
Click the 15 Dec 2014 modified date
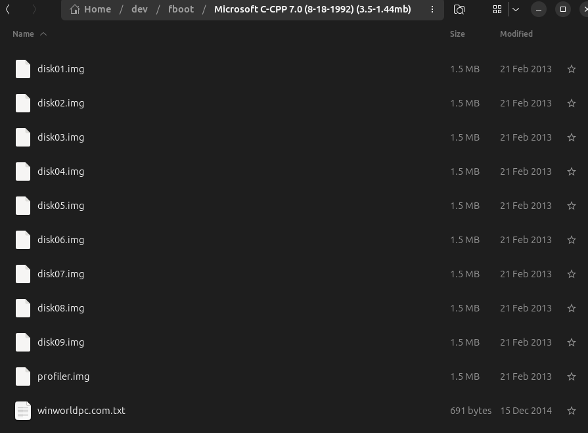pyautogui.click(x=526, y=411)
